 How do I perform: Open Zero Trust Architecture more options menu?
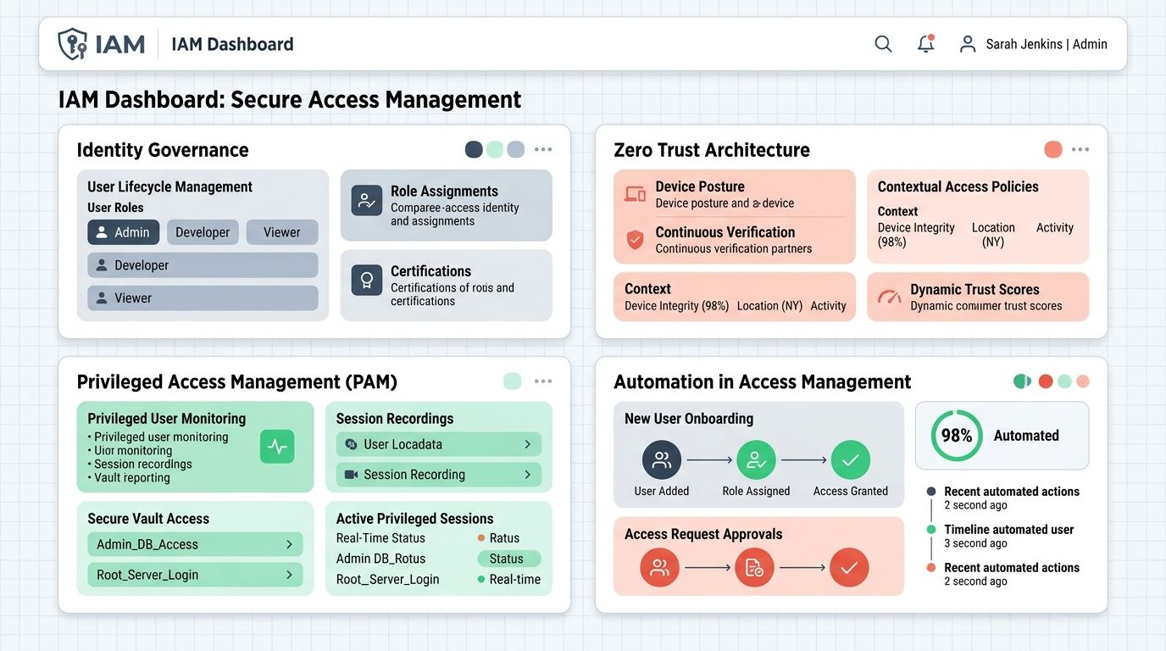click(x=1080, y=149)
